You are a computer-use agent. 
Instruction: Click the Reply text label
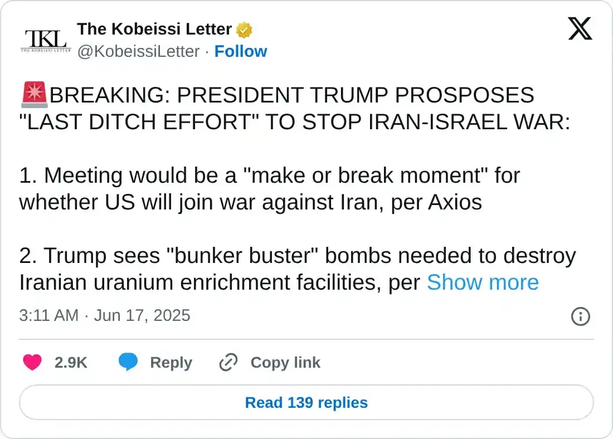pyautogui.click(x=171, y=363)
